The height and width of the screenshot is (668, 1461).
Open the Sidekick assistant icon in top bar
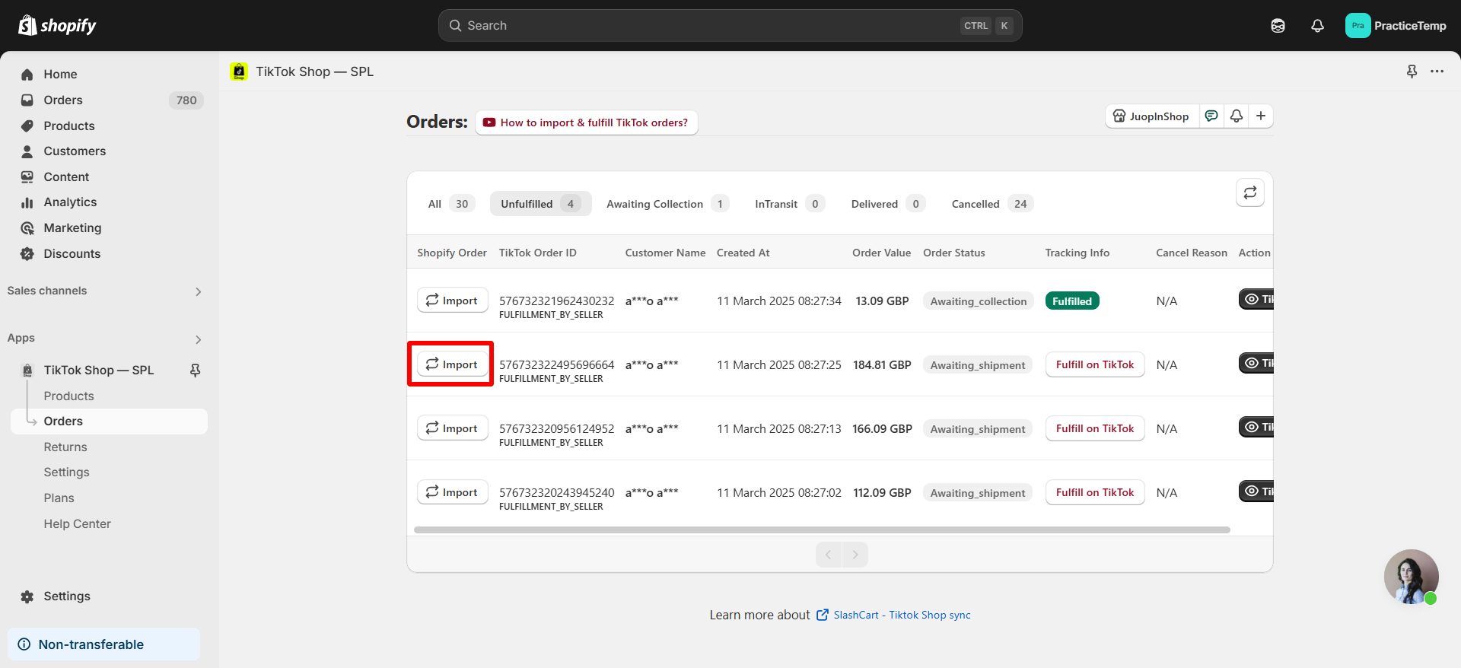click(1278, 26)
